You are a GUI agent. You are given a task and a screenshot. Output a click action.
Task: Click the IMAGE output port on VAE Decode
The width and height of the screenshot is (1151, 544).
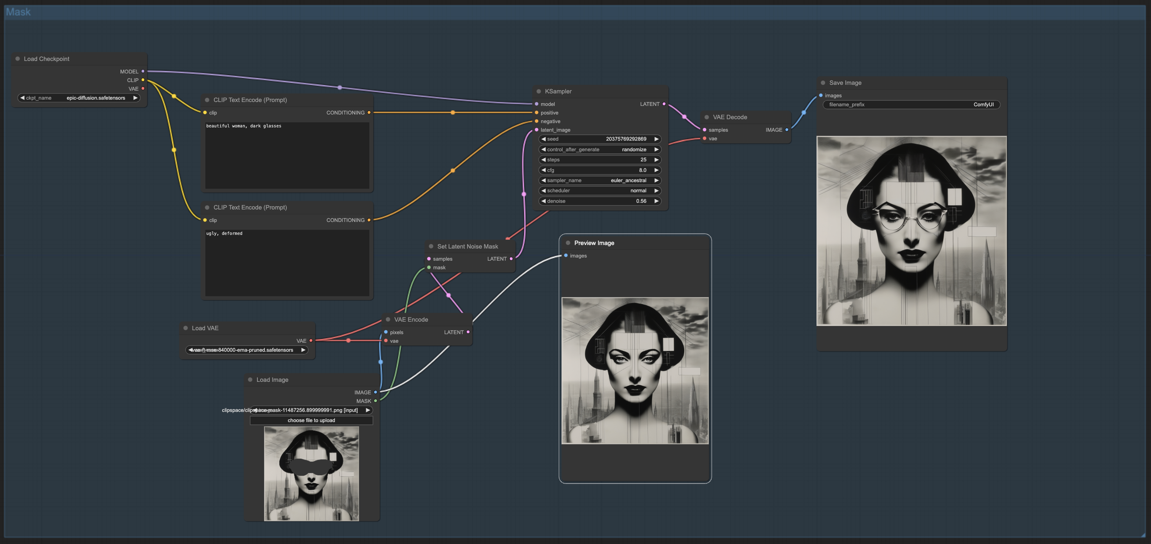(x=787, y=130)
